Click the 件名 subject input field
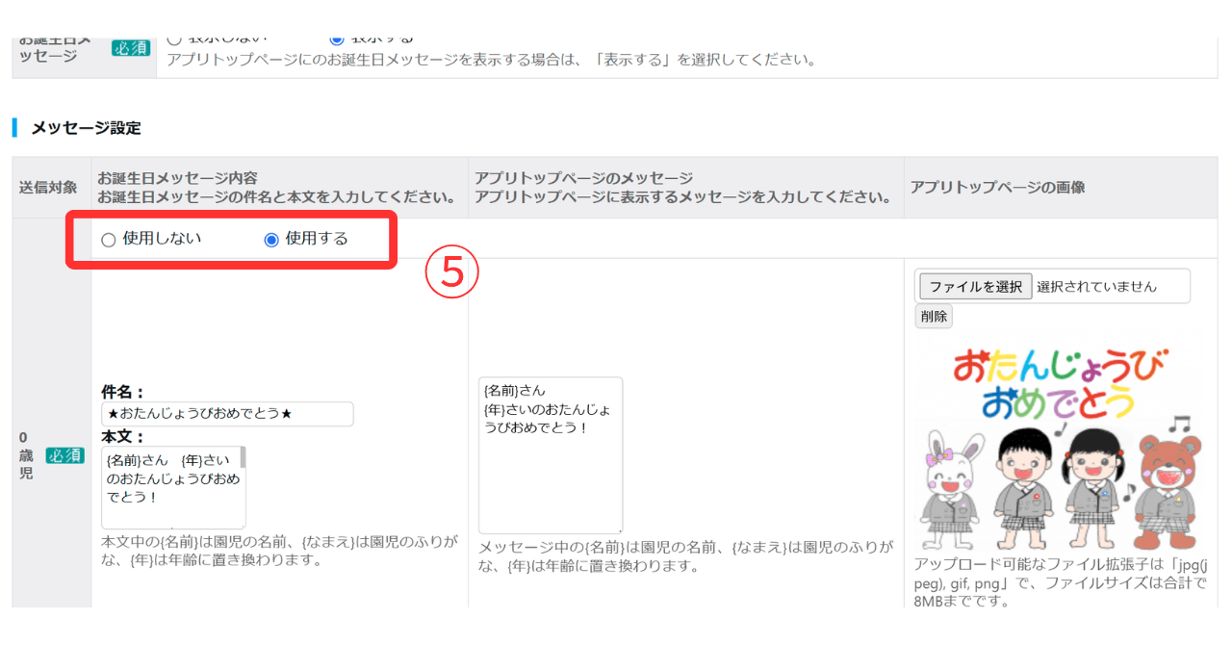 point(227,414)
